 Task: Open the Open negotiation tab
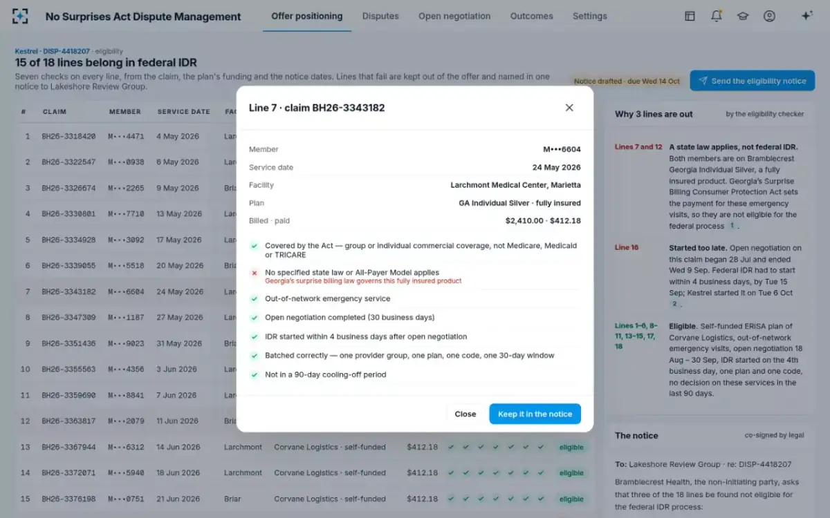[x=454, y=16]
